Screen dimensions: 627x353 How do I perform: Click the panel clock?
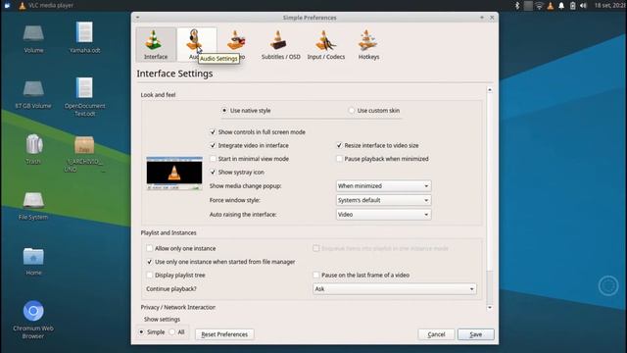pyautogui.click(x=609, y=5)
